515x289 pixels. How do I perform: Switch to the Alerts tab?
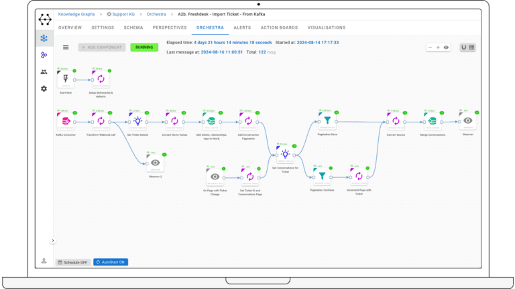click(242, 27)
